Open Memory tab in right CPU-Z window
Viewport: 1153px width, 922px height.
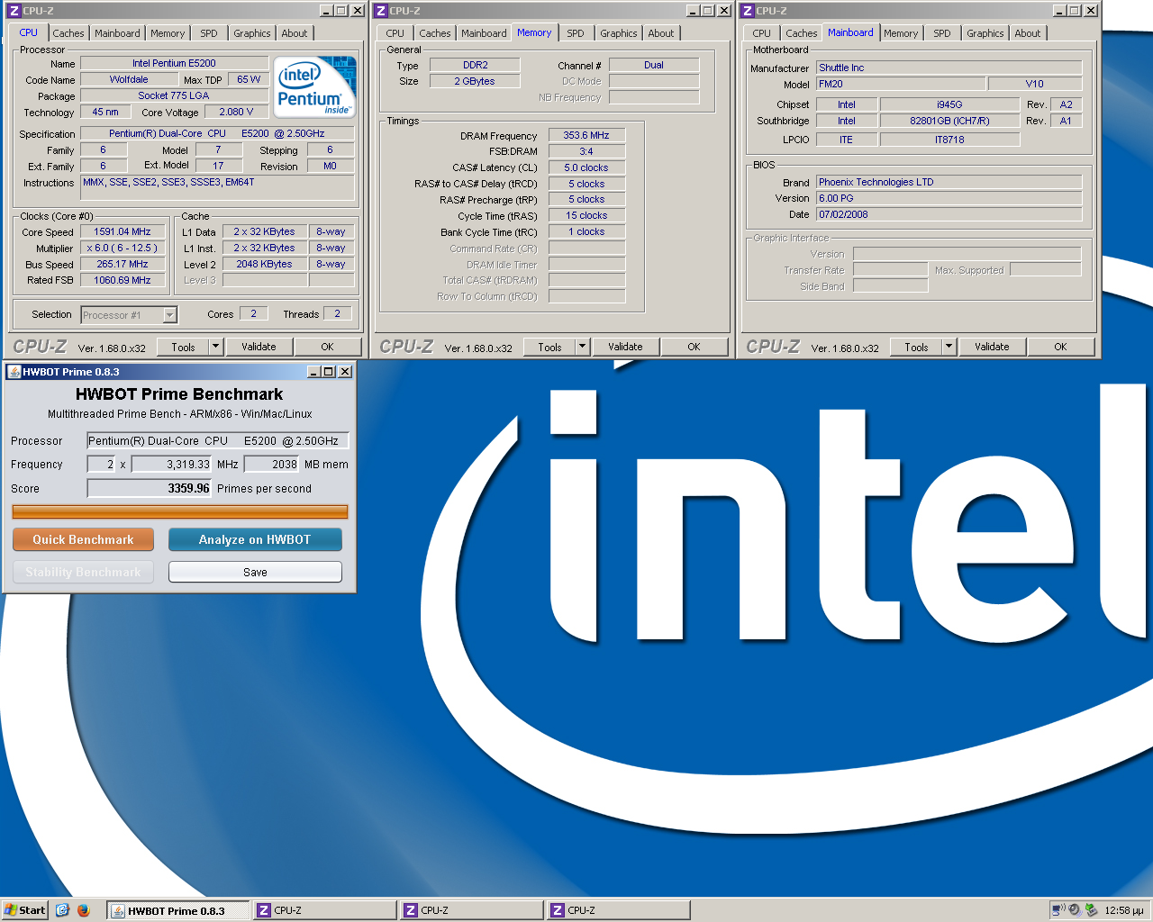pos(901,33)
